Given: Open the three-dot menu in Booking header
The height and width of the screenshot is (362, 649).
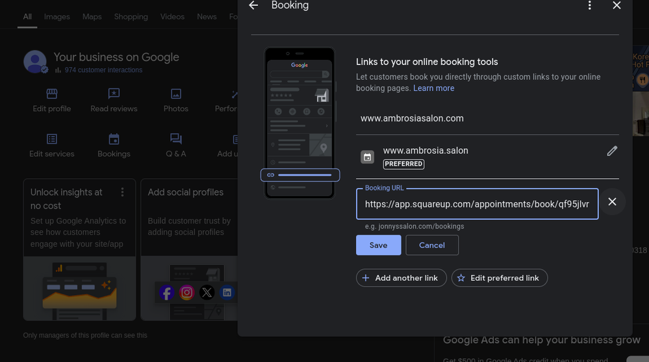Looking at the screenshot, I should (589, 5).
